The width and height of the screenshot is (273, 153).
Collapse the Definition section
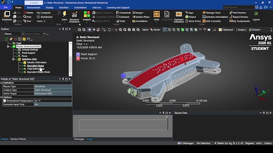pyautogui.click(x=1, y=83)
